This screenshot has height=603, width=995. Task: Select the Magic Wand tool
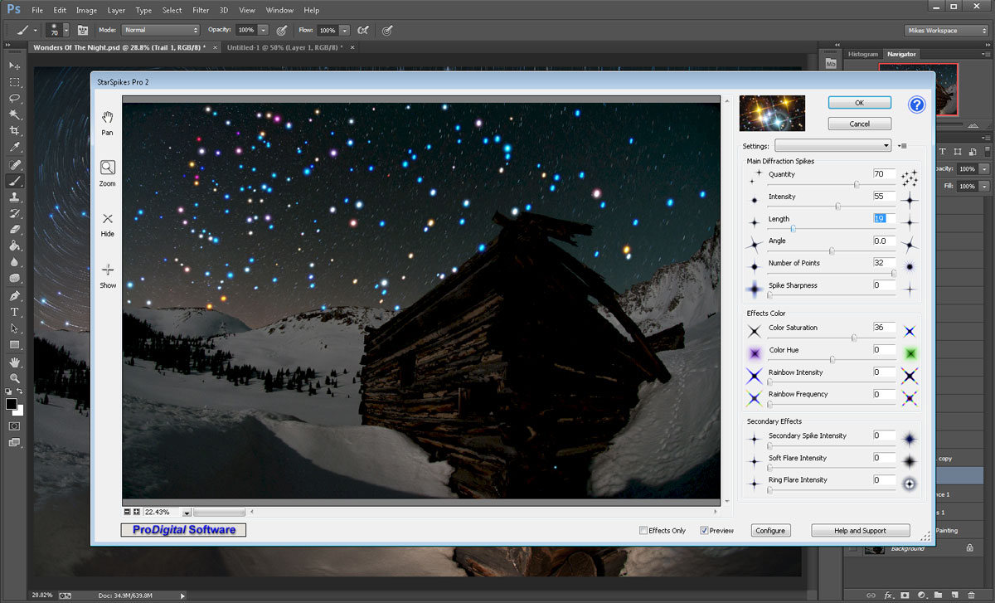(x=14, y=114)
